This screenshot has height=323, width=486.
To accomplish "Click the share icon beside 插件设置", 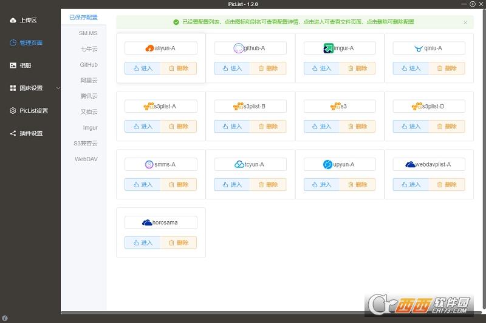I will pos(13,133).
